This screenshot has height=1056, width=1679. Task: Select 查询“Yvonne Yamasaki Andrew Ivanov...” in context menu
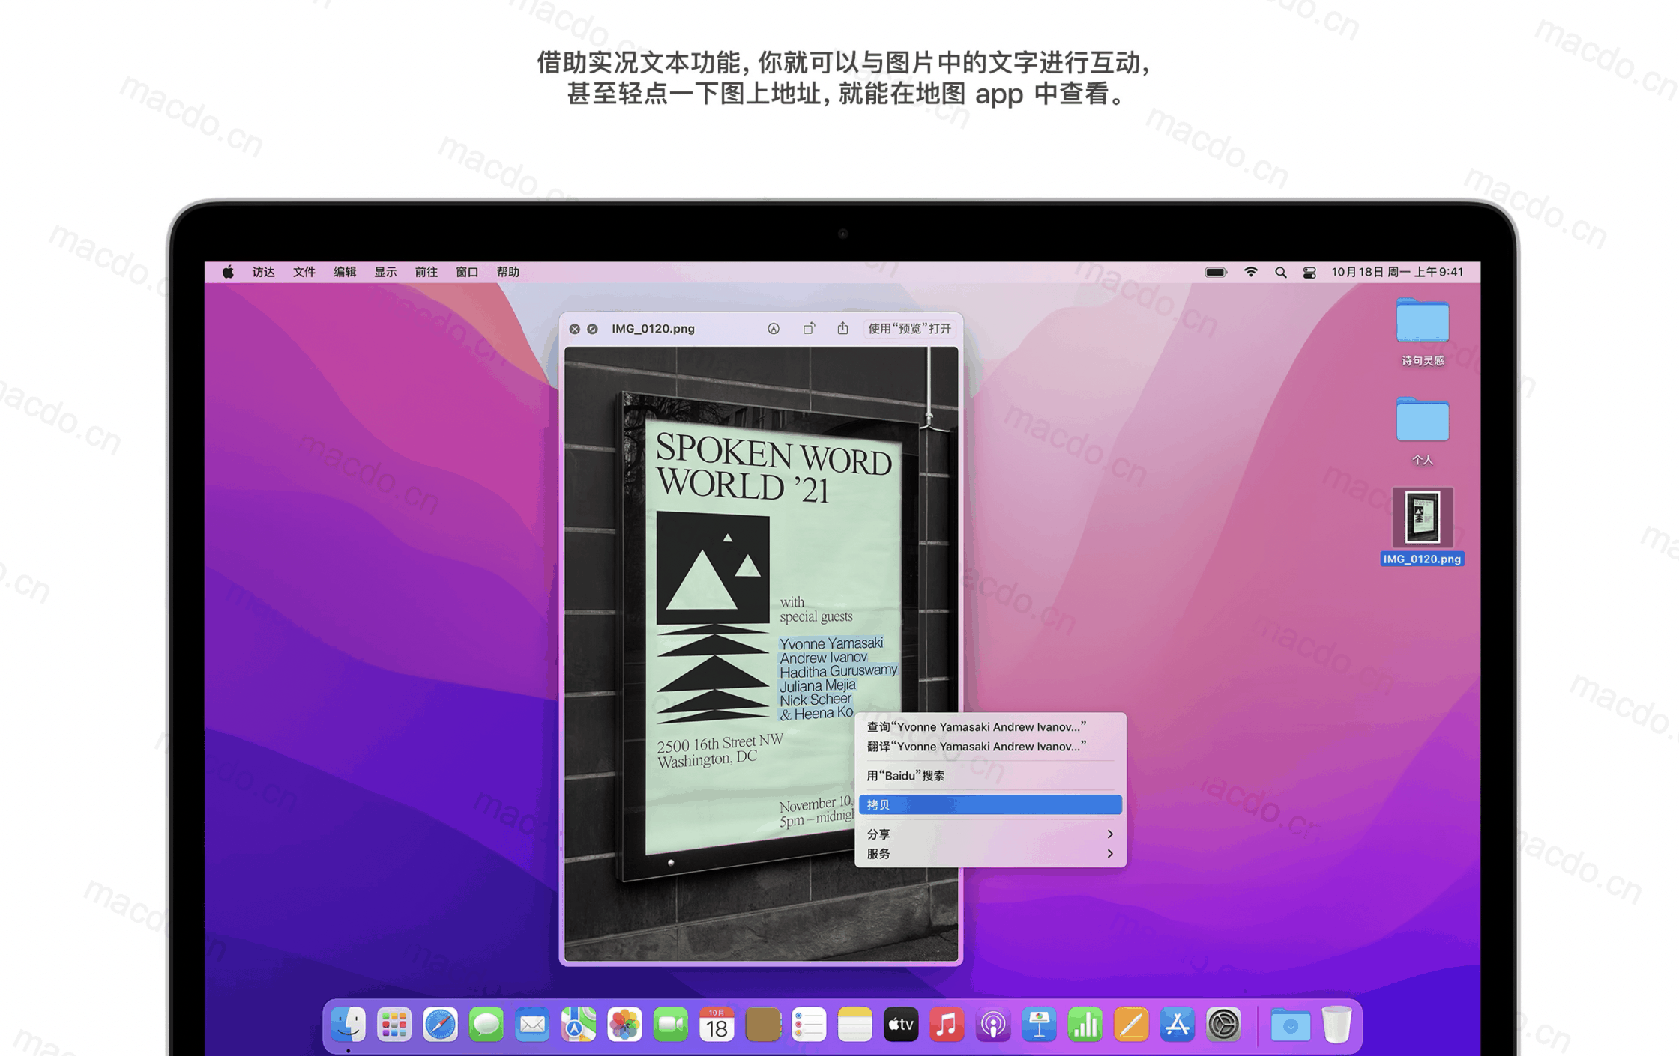click(989, 726)
